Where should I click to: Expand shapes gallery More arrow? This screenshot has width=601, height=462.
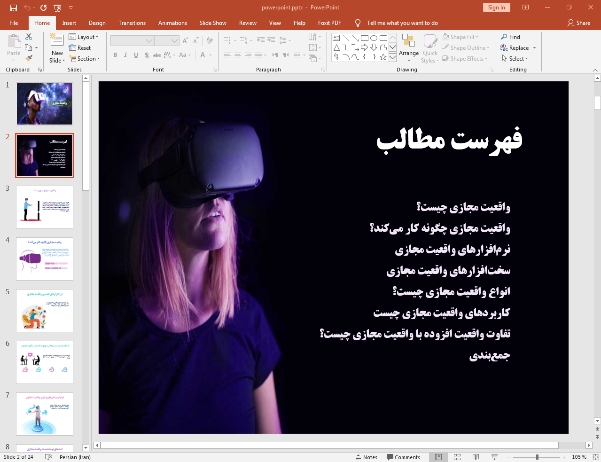(x=392, y=57)
